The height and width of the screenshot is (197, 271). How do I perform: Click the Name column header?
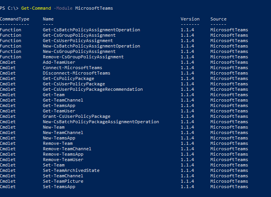coord(48,19)
